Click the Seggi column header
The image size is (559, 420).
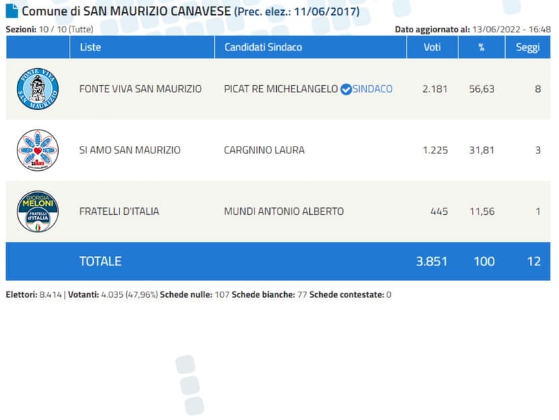[527, 47]
